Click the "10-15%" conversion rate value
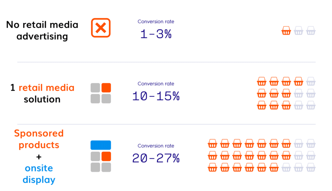 point(156,96)
